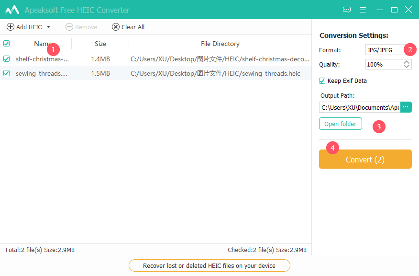
Task: Disable Keep Exif Data
Action: (322, 80)
